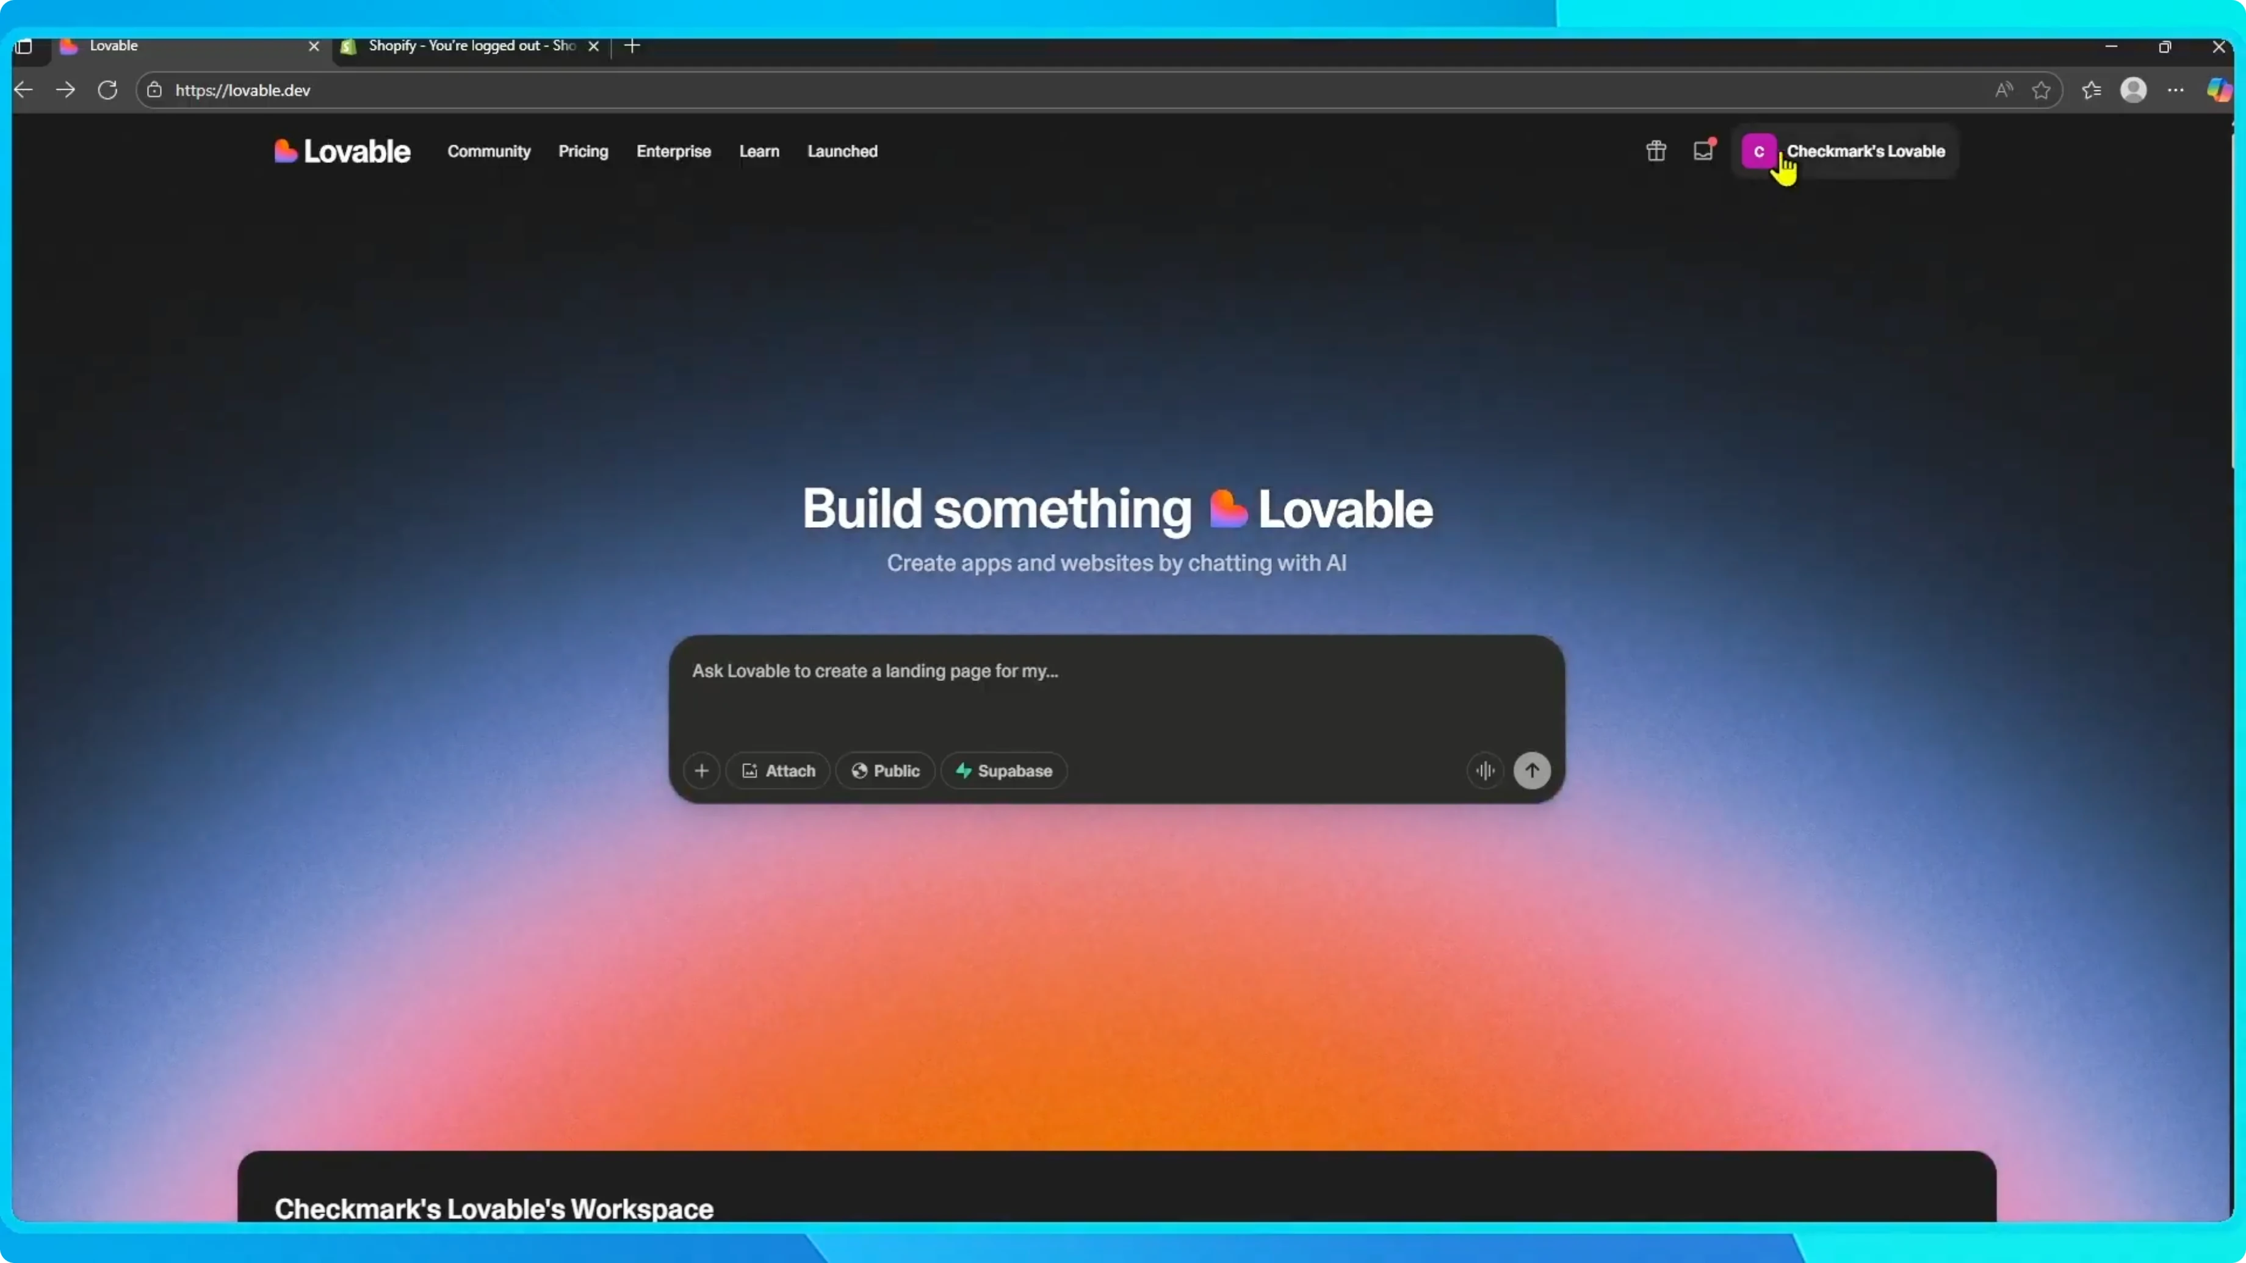2246x1263 pixels.
Task: View site info lock icon
Action: click(154, 90)
